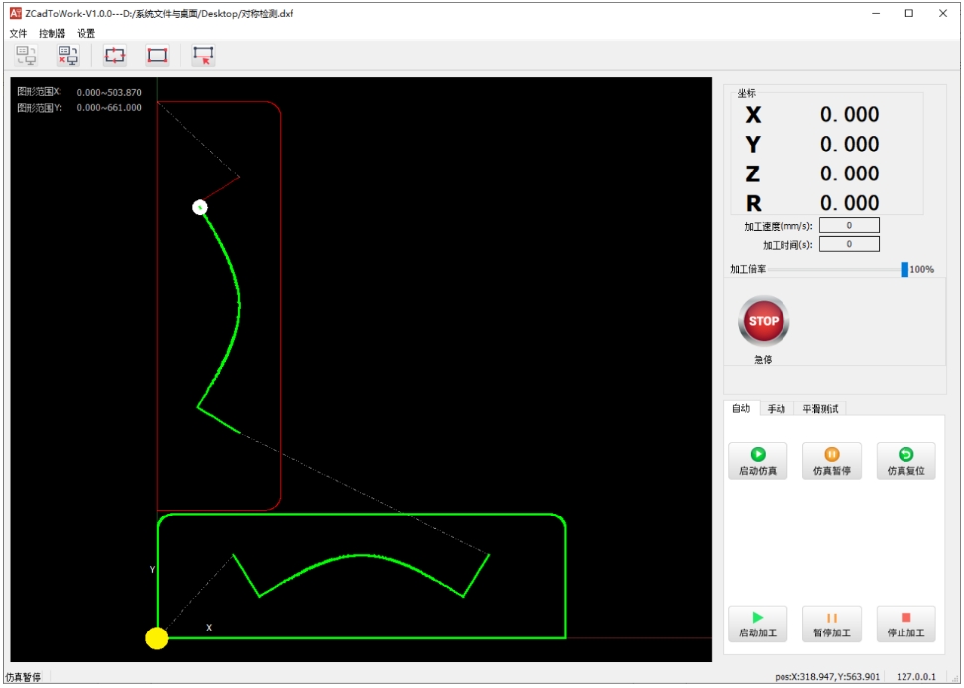This screenshot has height=688, width=964.
Task: Click the rectangle with red cursor arrow icon
Action: (x=203, y=56)
